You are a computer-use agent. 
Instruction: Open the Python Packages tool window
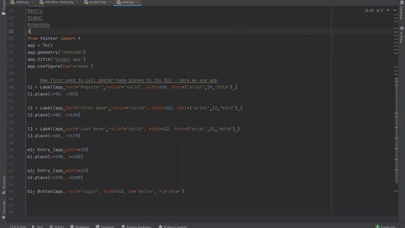(136, 227)
